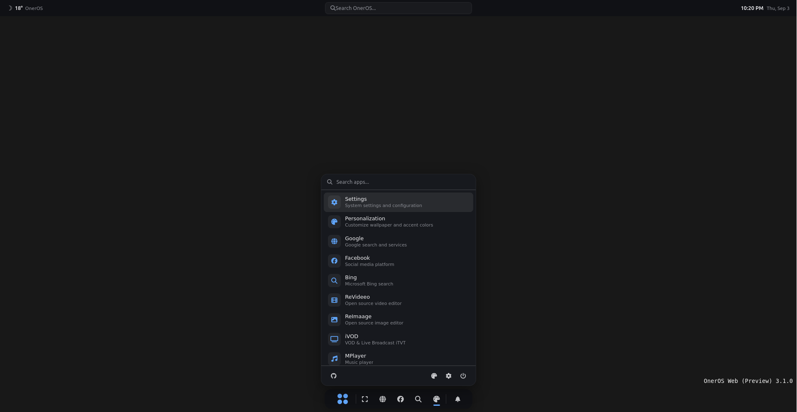Open iVOD from the app list
Screen dimensions: 797x412
[398, 339]
